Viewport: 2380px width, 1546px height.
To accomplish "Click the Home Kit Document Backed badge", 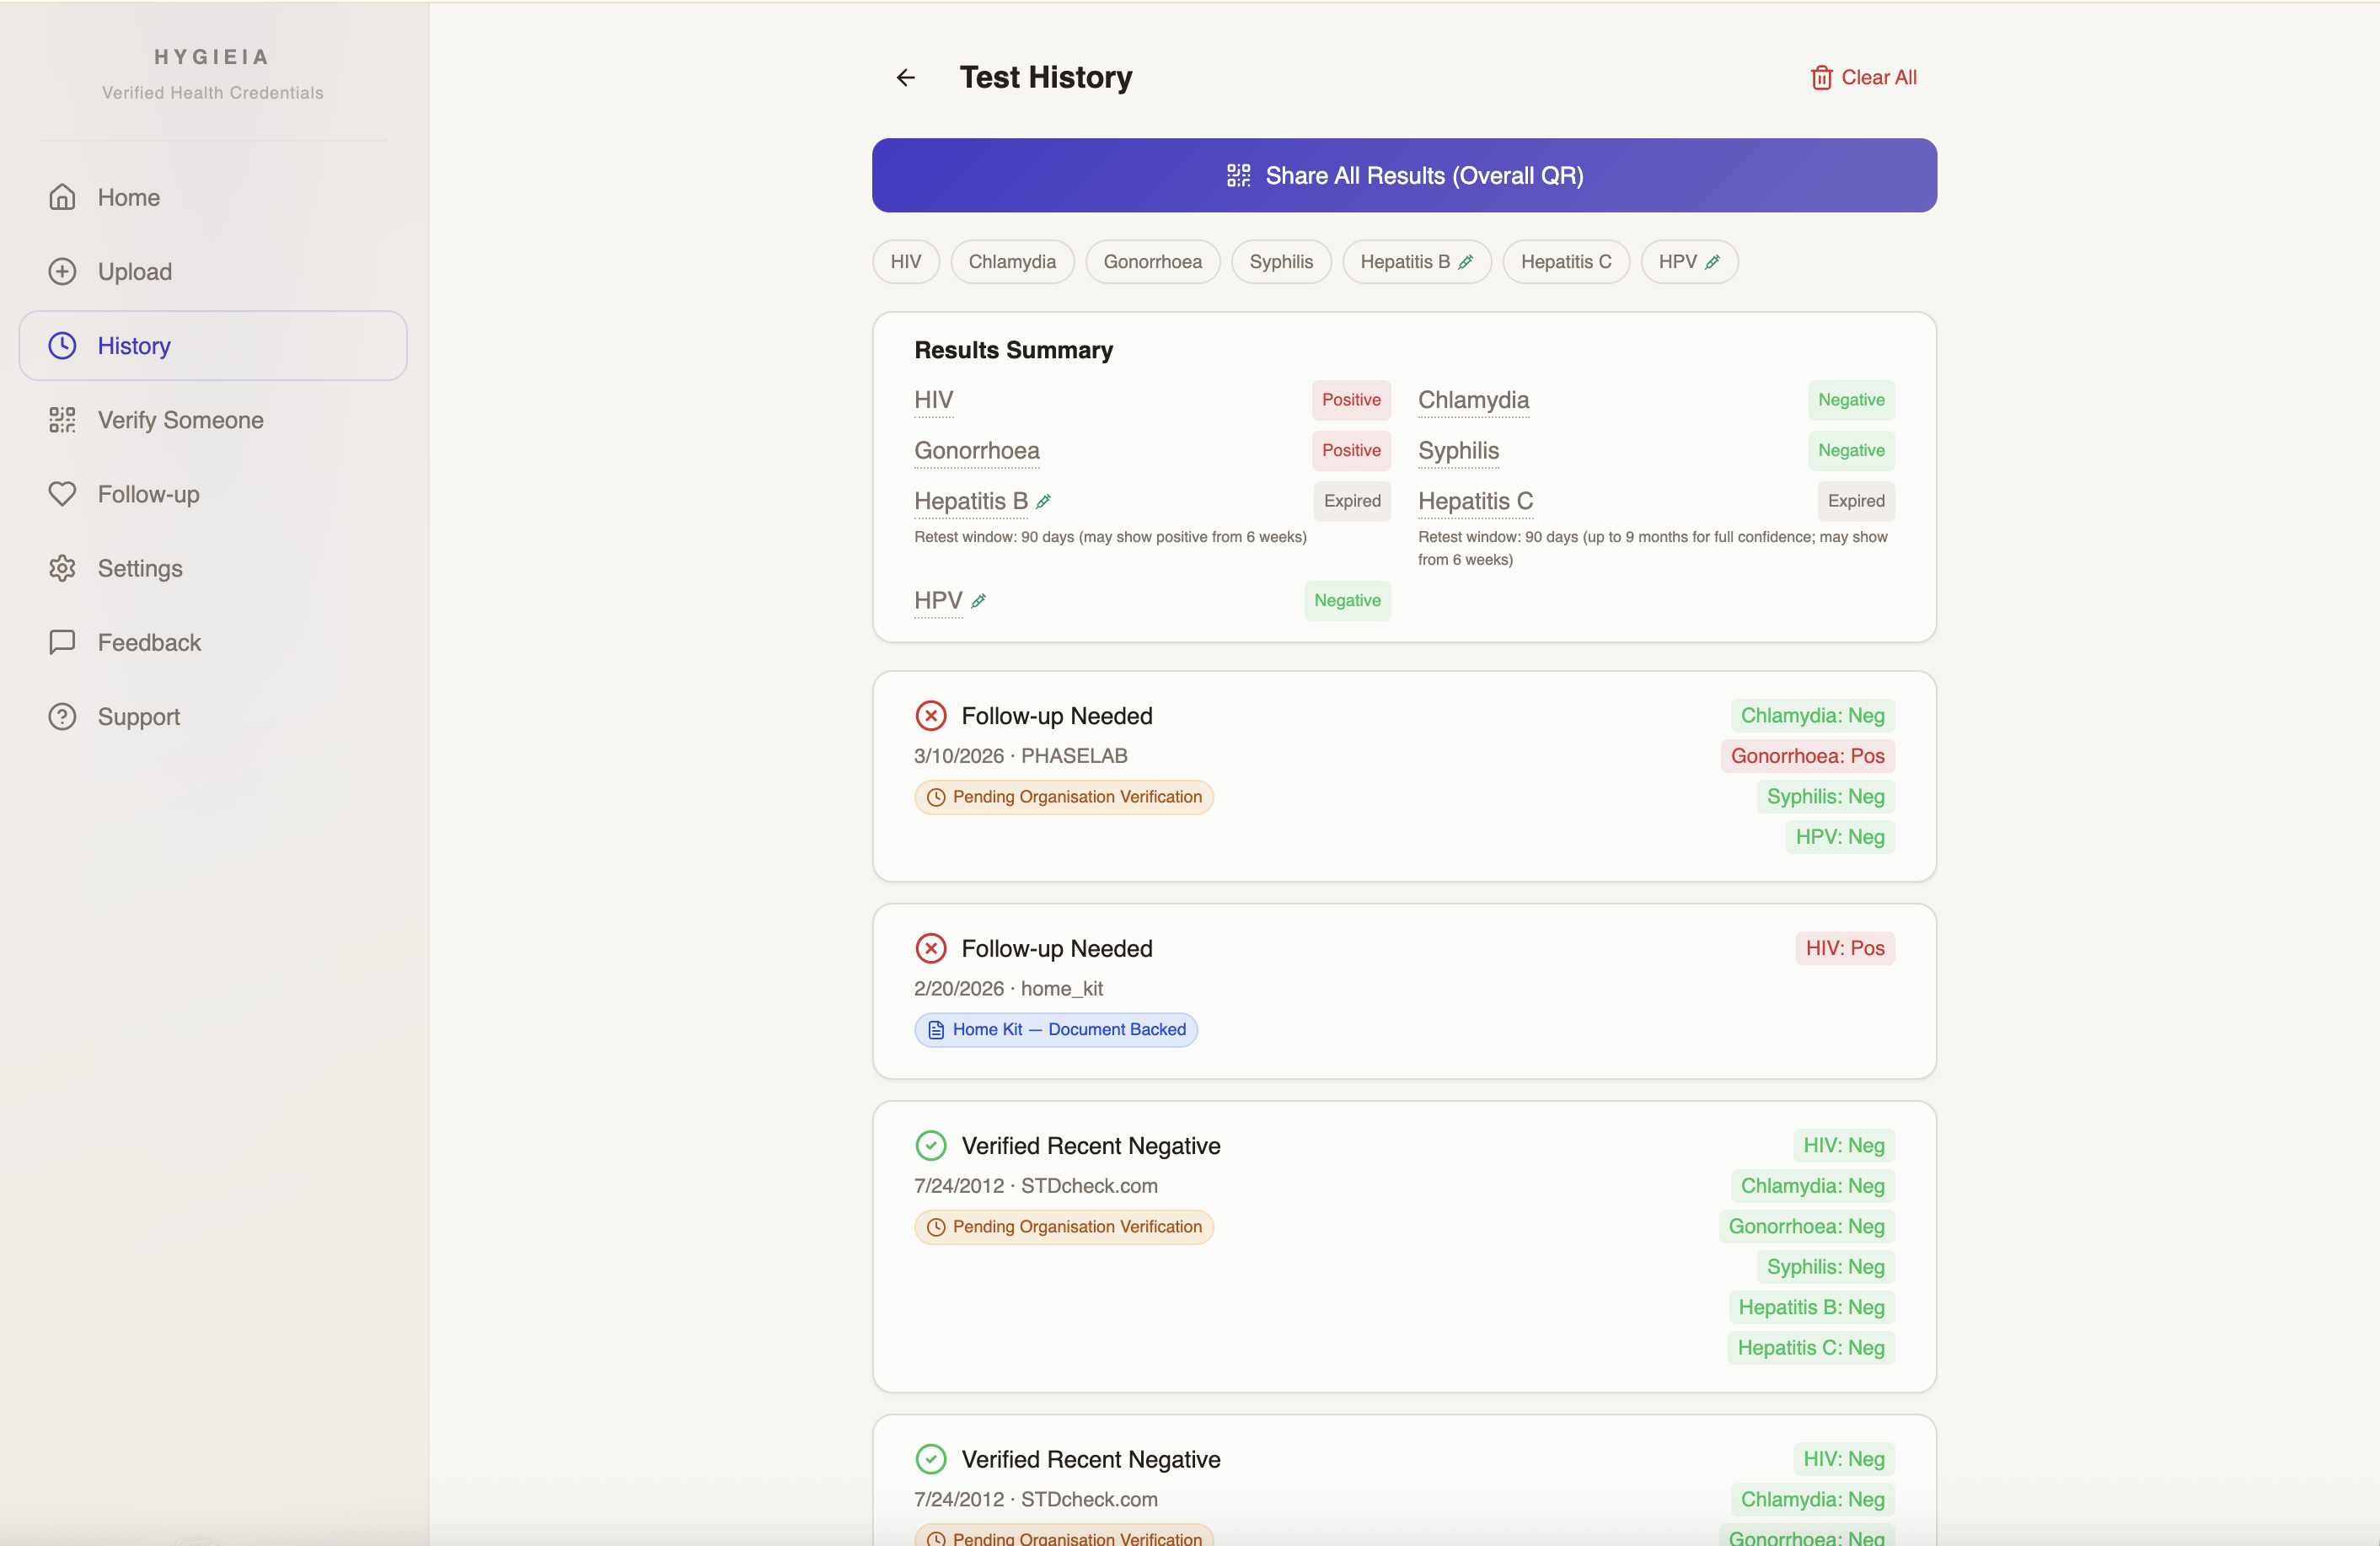I will point(1055,1029).
